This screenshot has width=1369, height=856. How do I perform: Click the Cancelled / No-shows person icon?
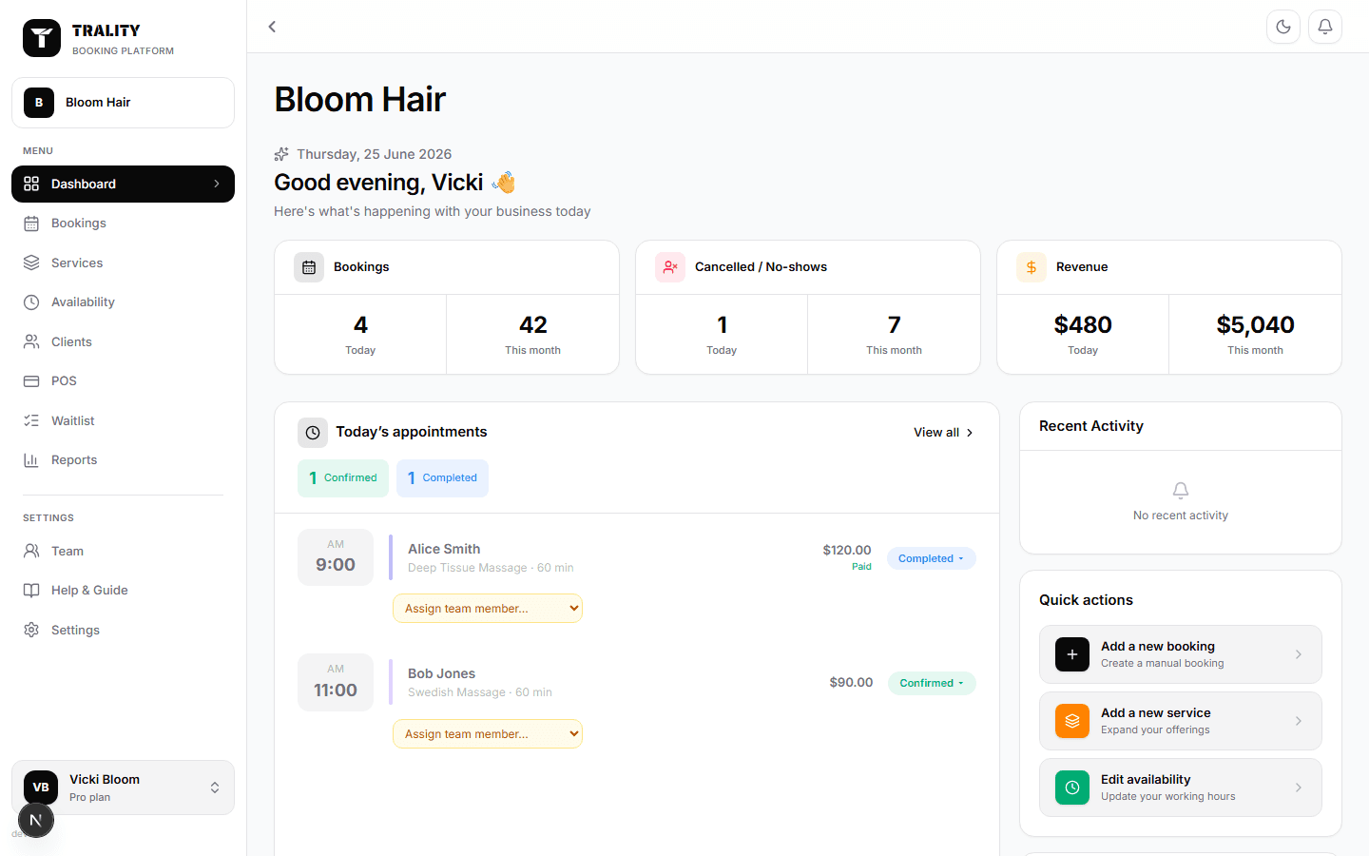[x=670, y=267]
